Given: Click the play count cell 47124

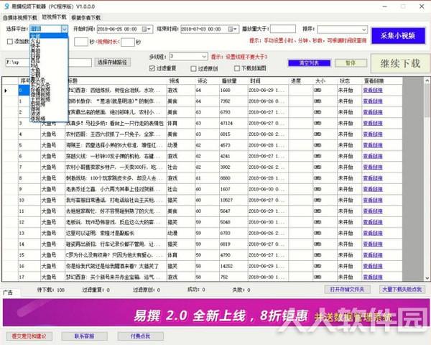Looking at the screenshot, I should (x=233, y=123).
